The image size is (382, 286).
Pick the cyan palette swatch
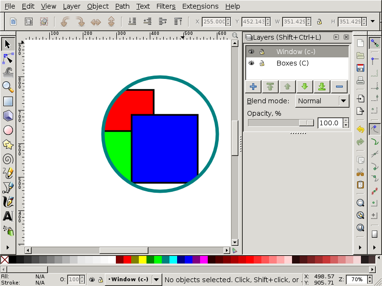click(173, 260)
